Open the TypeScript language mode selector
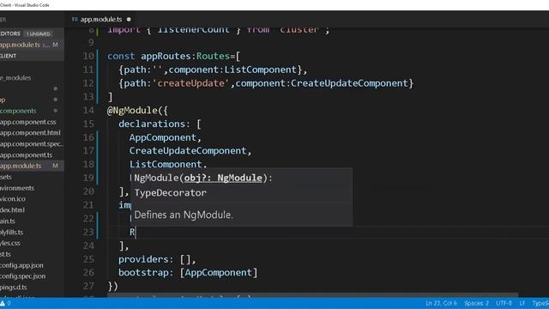Image resolution: width=549 pixels, height=309 pixels. click(x=540, y=303)
